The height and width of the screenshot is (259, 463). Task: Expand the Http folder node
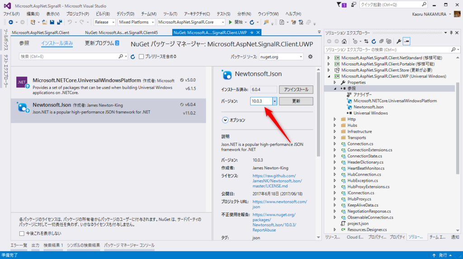coord(335,119)
